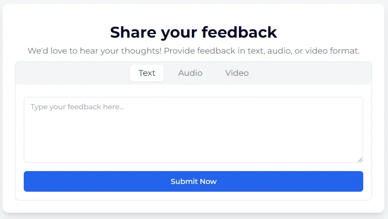The width and height of the screenshot is (388, 219).
Task: Open the Video feedback option
Action: [x=237, y=73]
